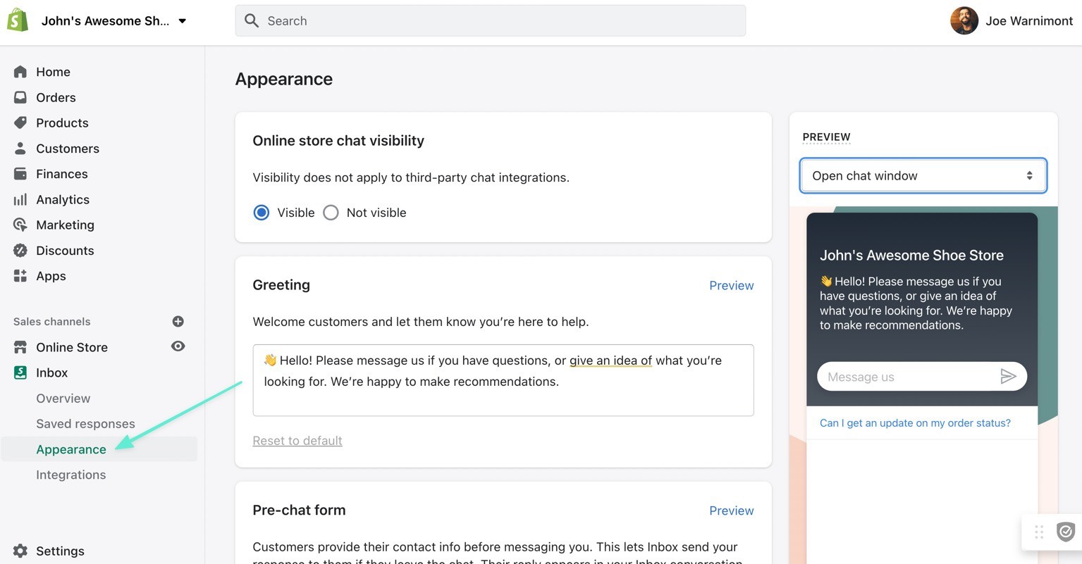Open Finances menu item

(x=62, y=174)
